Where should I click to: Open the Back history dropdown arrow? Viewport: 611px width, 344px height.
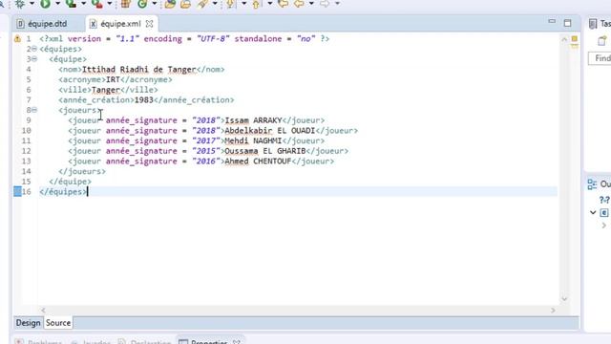[311, 4]
